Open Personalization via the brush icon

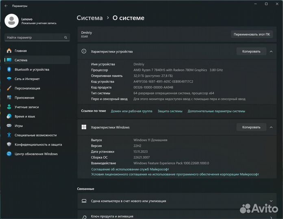pos(9,88)
